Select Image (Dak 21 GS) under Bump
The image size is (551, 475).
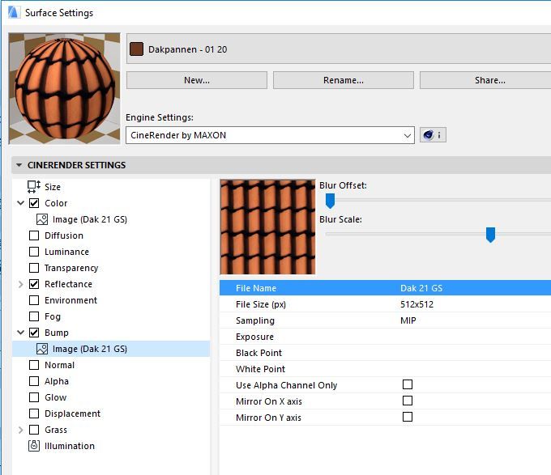89,349
